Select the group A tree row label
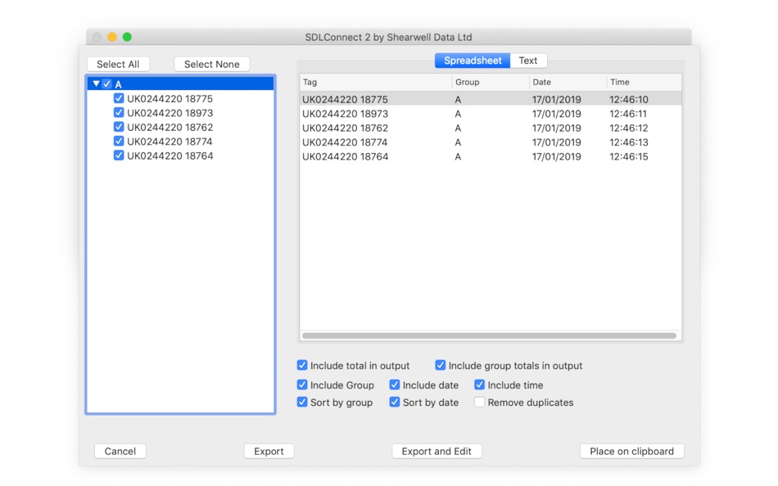The height and width of the screenshot is (486, 778). coord(119,84)
